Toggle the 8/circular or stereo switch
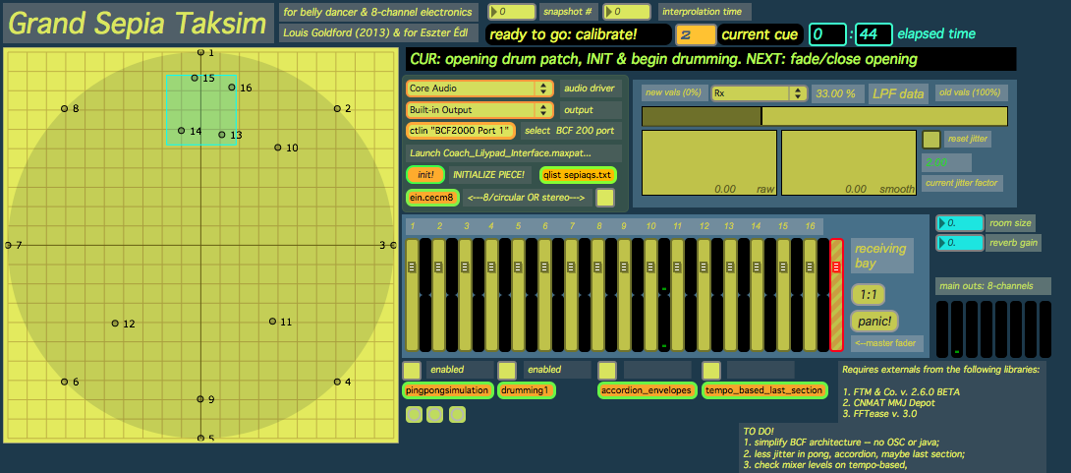Screen dimensions: 1071x473 [606, 198]
